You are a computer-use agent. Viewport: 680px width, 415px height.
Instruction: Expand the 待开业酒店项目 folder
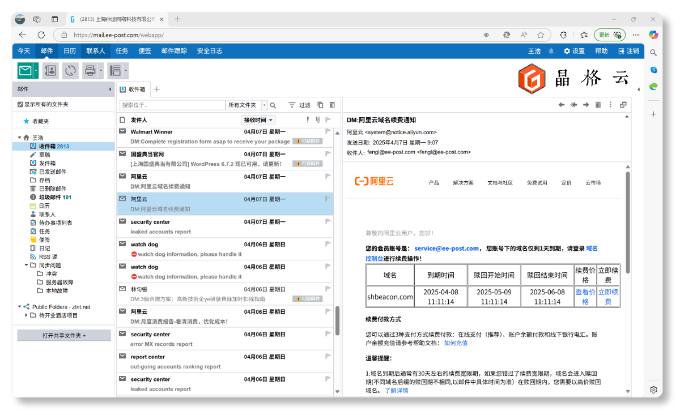[x=26, y=315]
